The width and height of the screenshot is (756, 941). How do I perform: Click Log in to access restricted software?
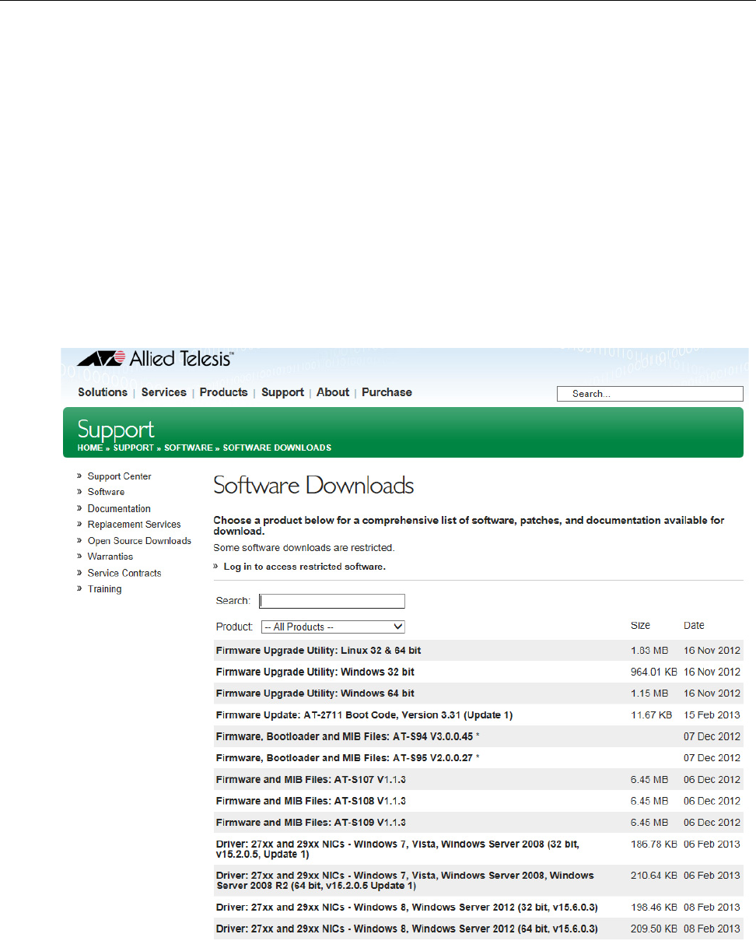[304, 567]
